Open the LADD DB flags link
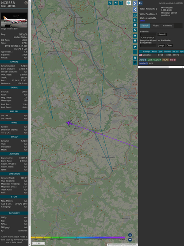 point(24,40)
